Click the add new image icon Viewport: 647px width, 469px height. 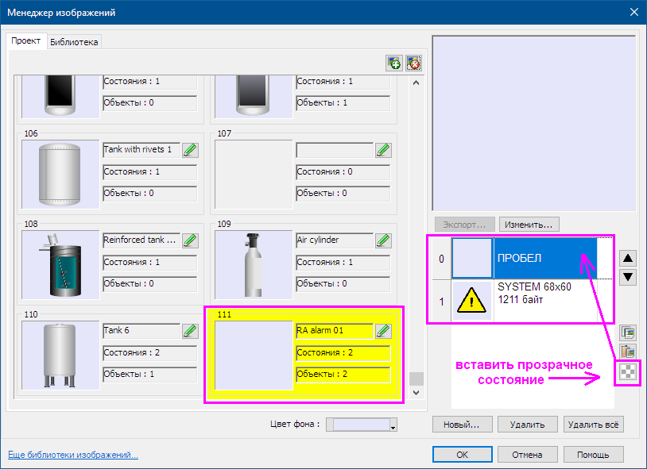[x=394, y=63]
